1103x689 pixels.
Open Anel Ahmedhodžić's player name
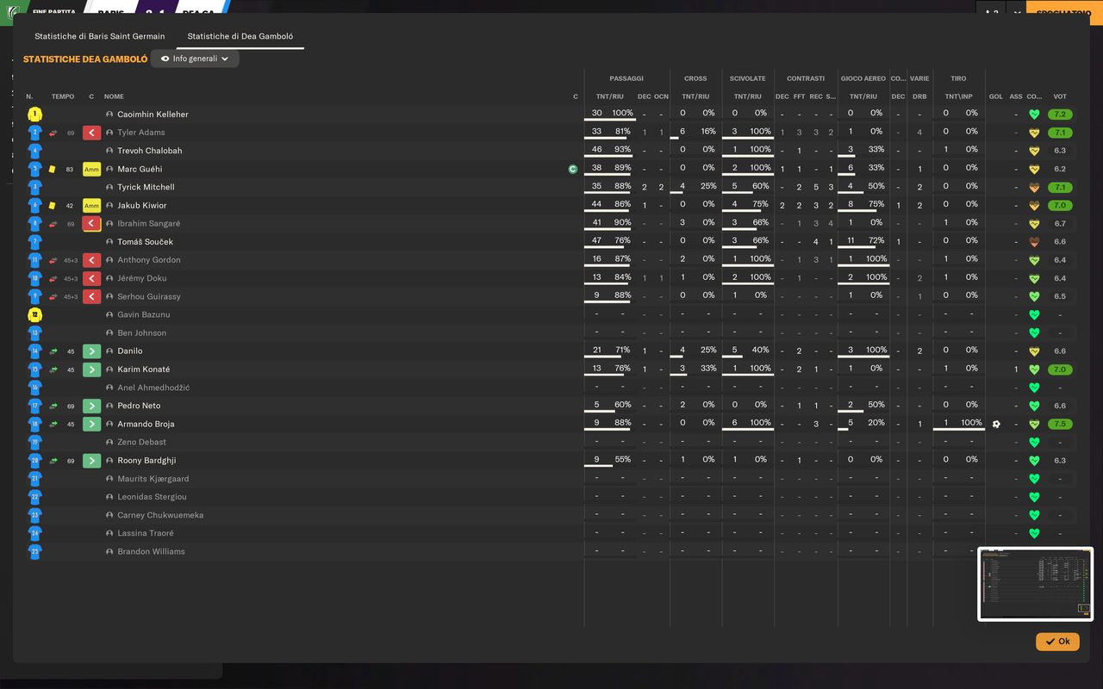(x=153, y=388)
